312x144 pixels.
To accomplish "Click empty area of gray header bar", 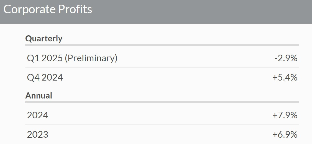I will pos(199,12).
